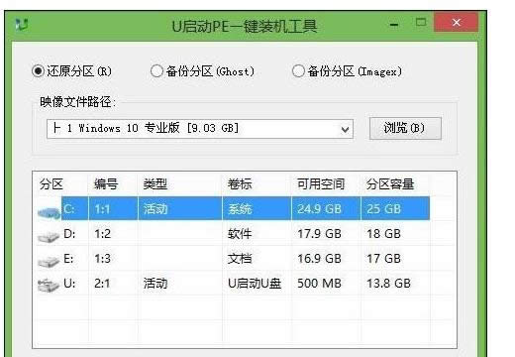
Task: Select the E: drive icon
Action: pos(49,262)
